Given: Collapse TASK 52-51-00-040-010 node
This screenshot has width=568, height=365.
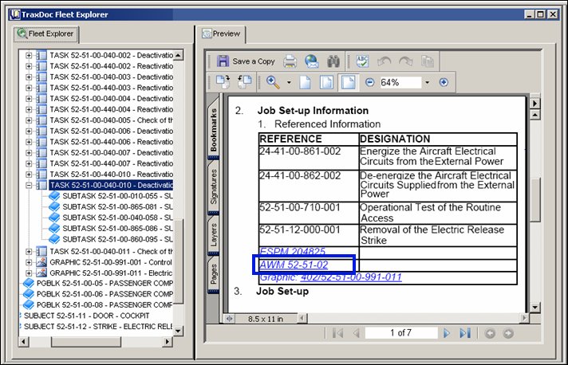Looking at the screenshot, I should (29, 185).
